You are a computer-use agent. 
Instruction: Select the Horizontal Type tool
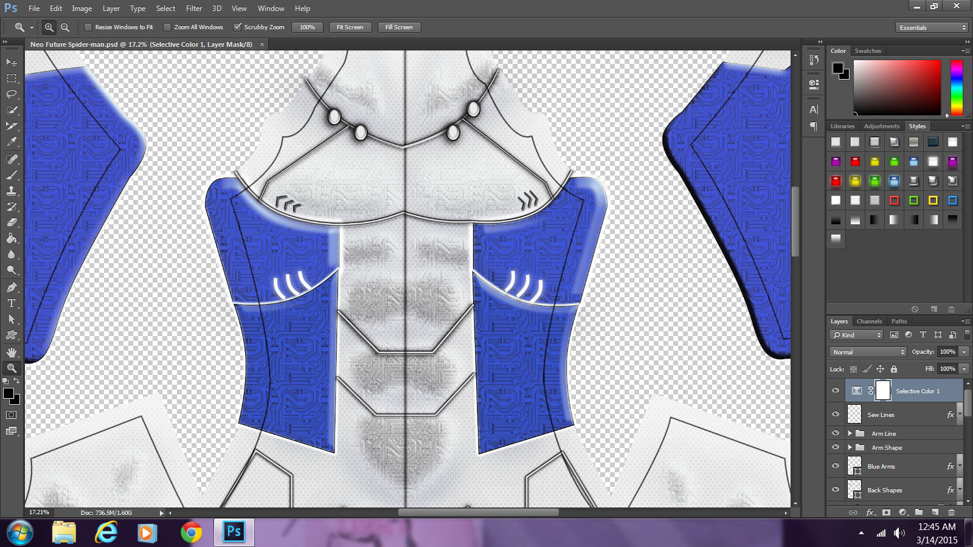(12, 303)
